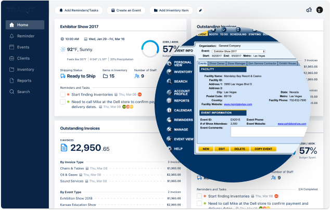
Task: Click the yellow COPY EVENT button
Action: 263,149
